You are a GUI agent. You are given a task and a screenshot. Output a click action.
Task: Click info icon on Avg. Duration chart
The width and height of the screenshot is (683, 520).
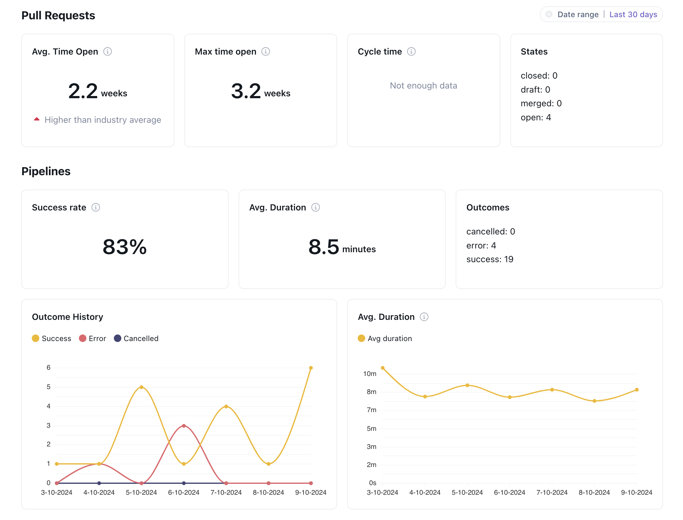pos(424,317)
